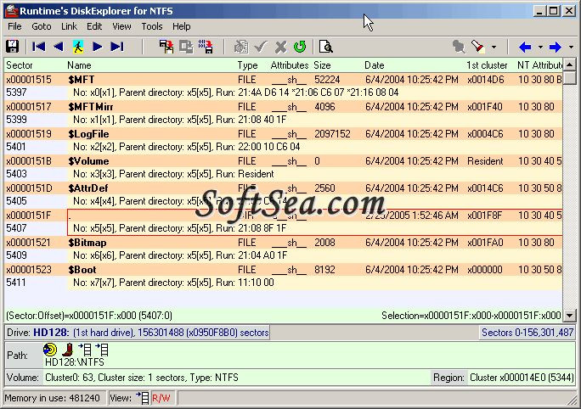Open the back-history dropdown arrow
Image resolution: width=581 pixels, height=409 pixels.
click(x=540, y=47)
